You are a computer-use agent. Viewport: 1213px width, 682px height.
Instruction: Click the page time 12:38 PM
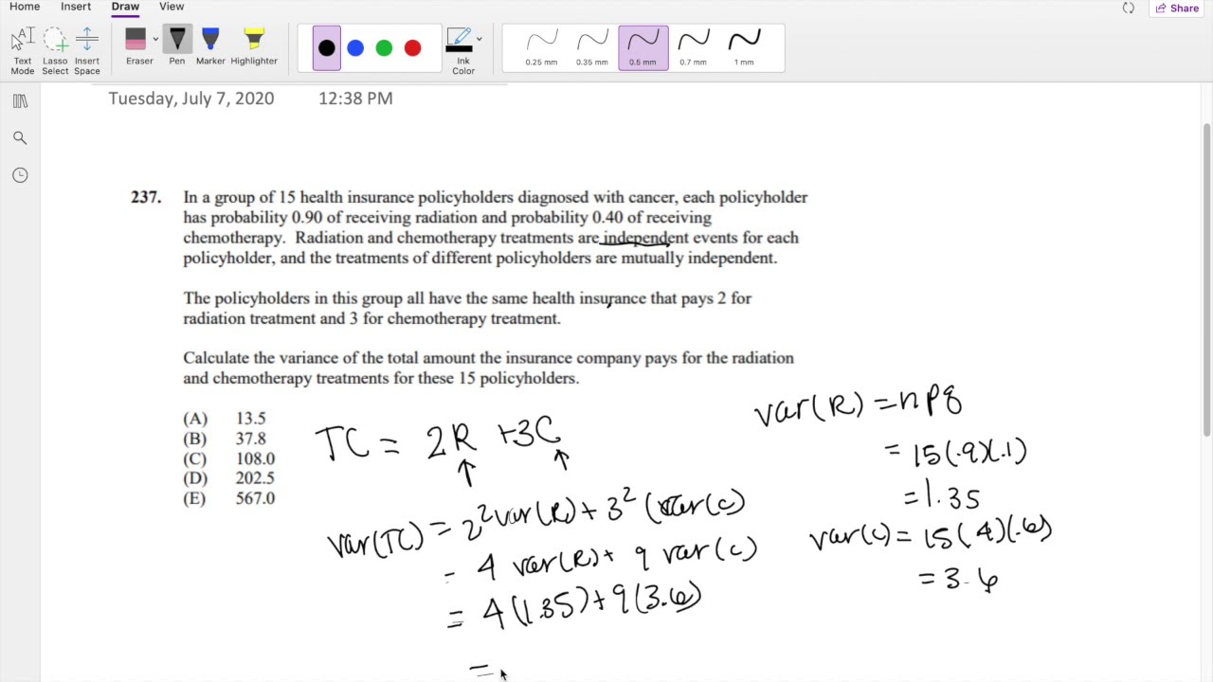coord(355,99)
